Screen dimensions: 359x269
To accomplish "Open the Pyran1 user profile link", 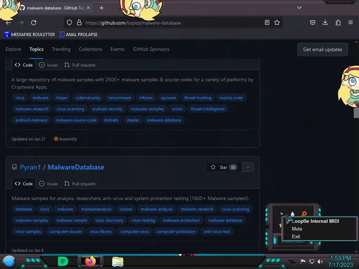I will pos(30,167).
